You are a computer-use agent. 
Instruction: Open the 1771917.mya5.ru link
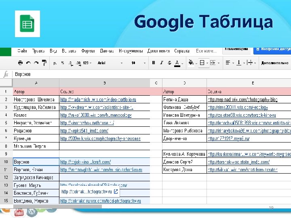(229, 138)
